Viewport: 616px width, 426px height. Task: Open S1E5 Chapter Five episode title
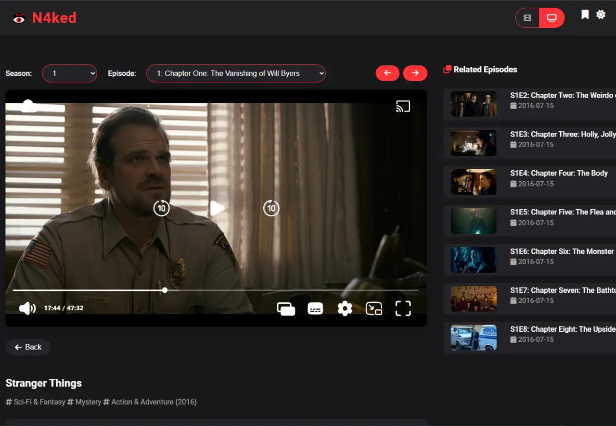click(x=563, y=212)
